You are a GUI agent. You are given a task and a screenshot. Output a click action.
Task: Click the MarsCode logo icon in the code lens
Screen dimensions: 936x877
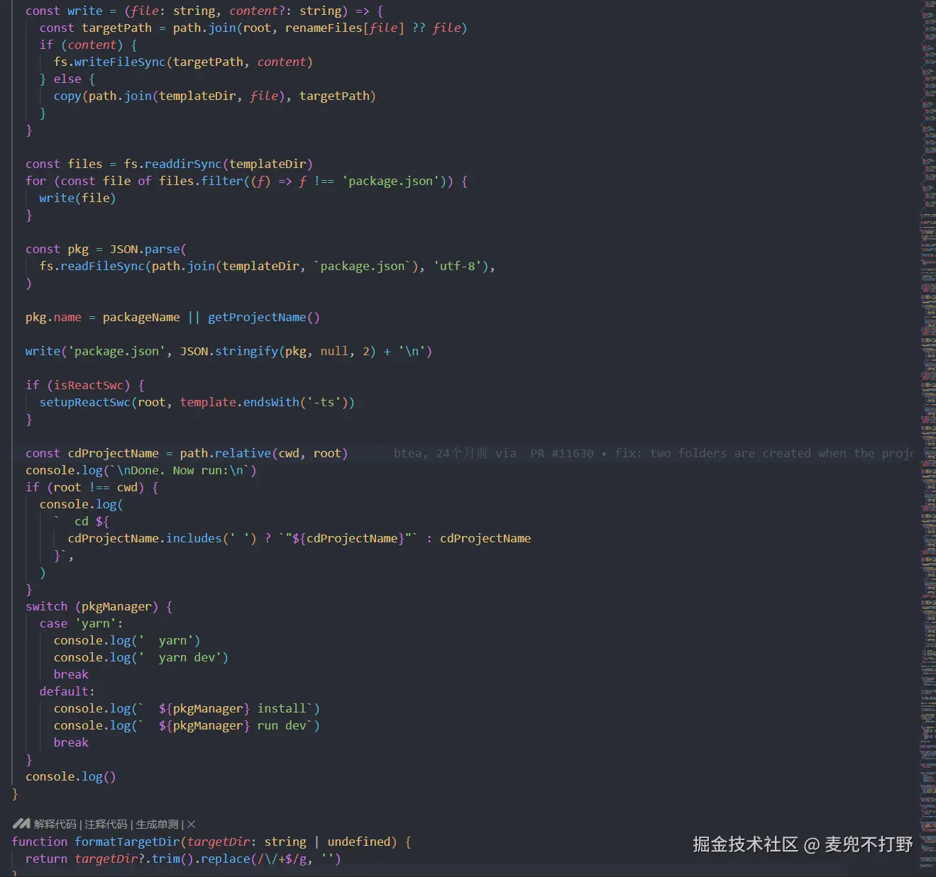21,824
